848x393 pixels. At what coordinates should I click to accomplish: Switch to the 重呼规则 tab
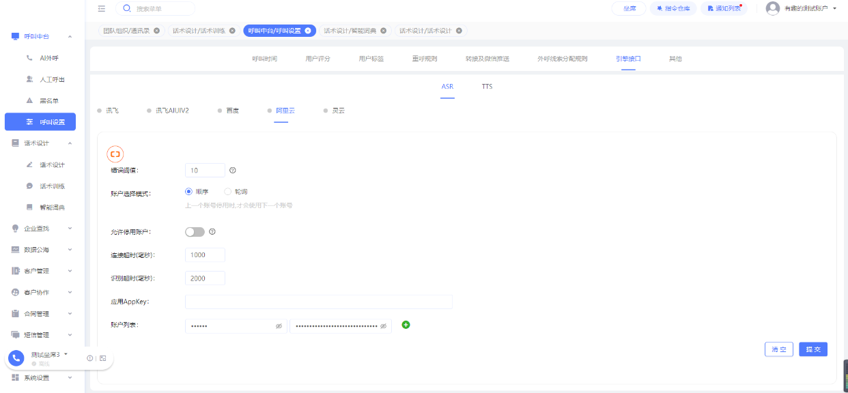425,59
